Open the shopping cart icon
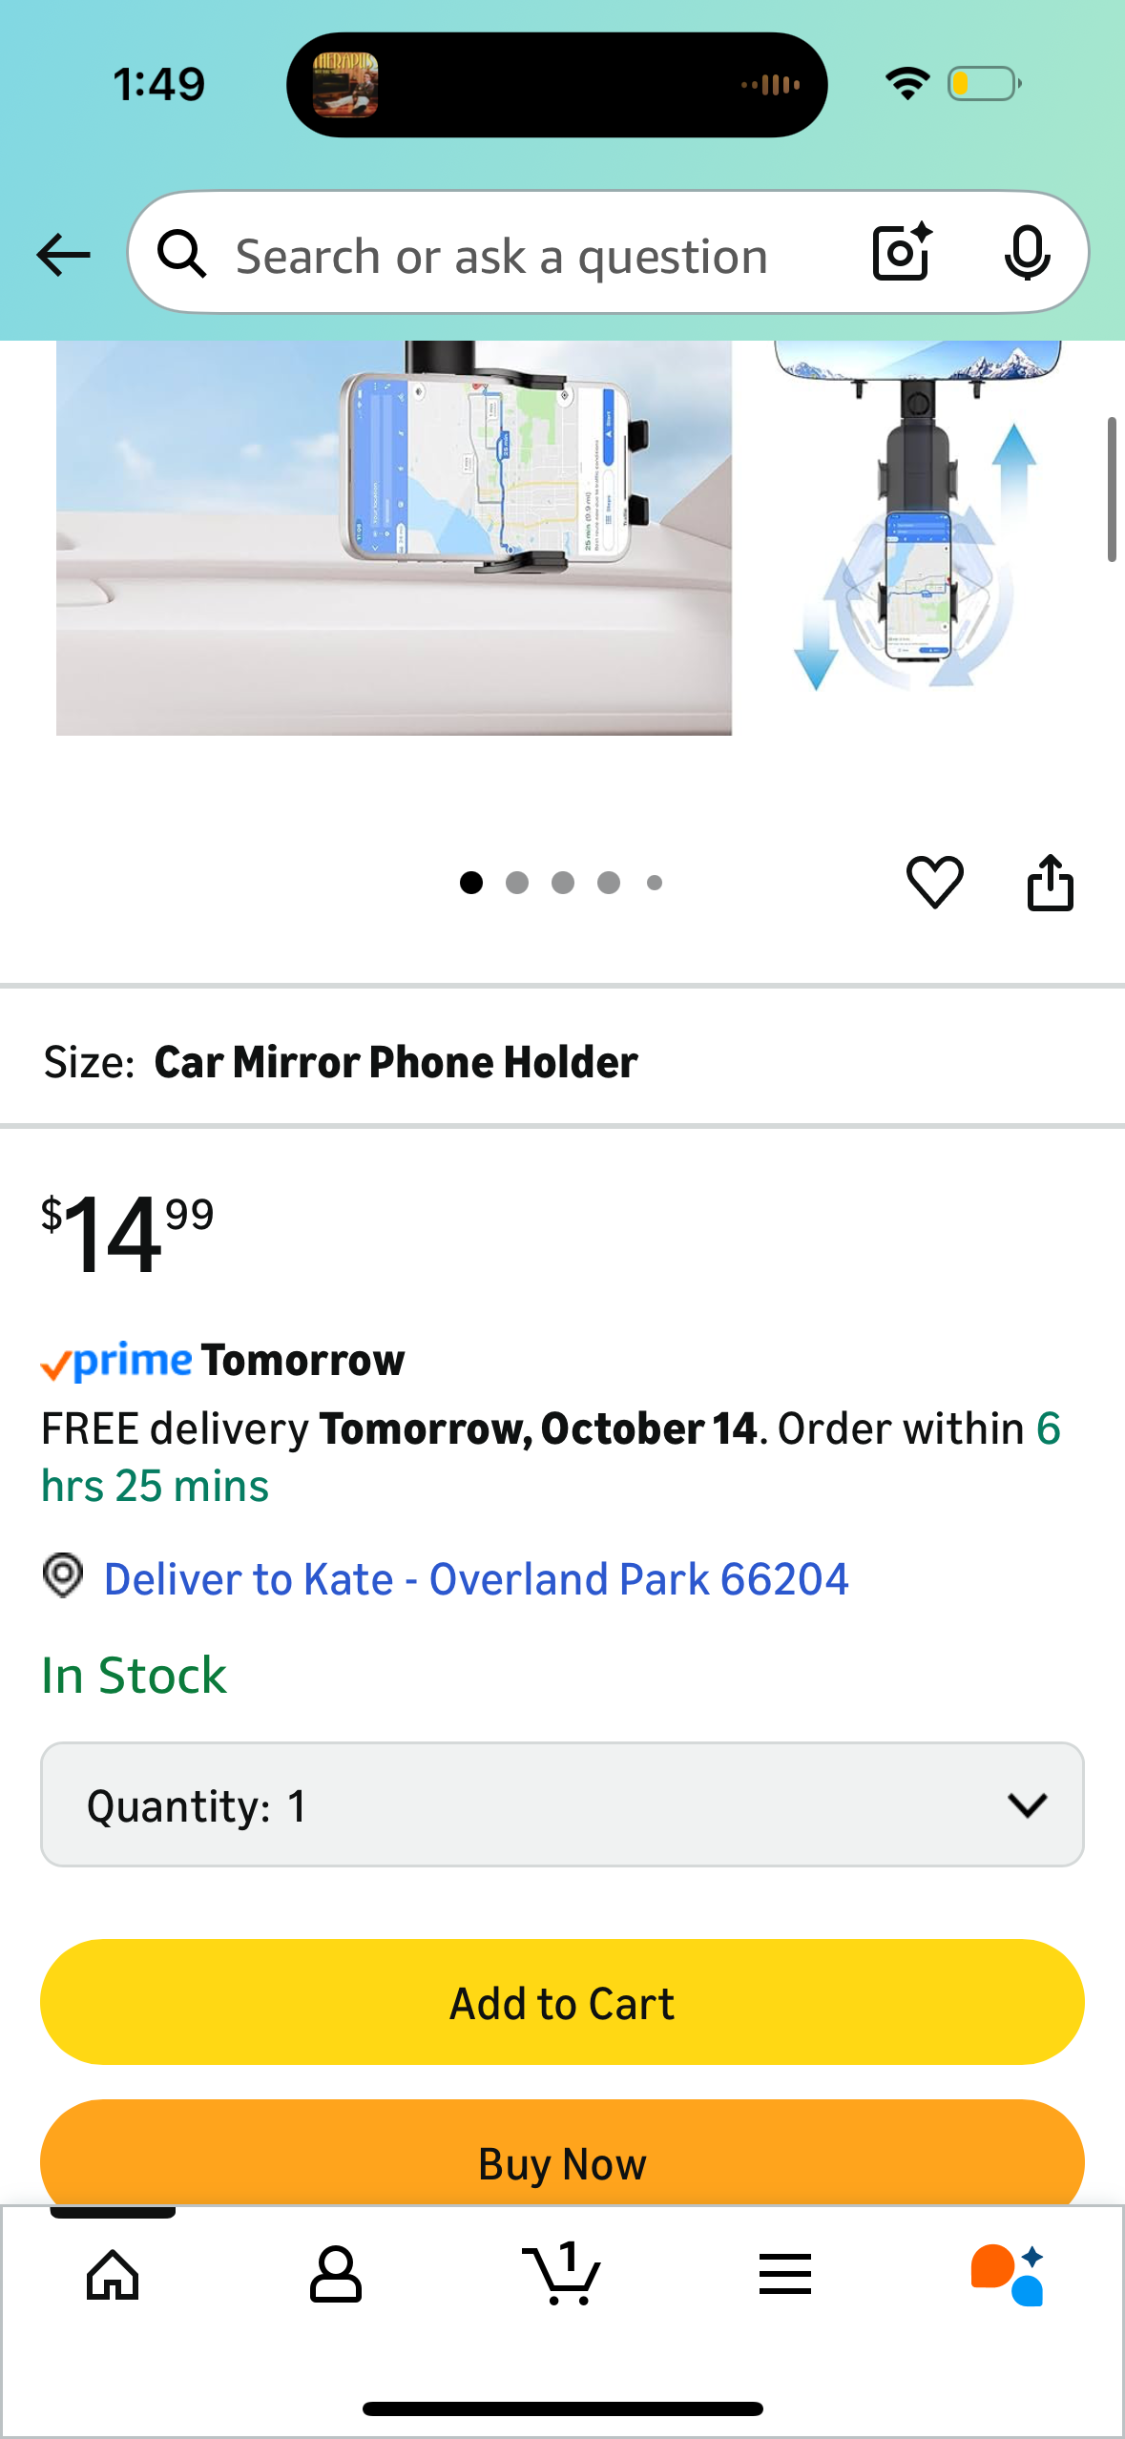This screenshot has width=1125, height=2439. 562,2275
